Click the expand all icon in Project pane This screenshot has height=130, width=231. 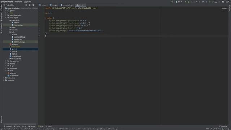point(26,5)
